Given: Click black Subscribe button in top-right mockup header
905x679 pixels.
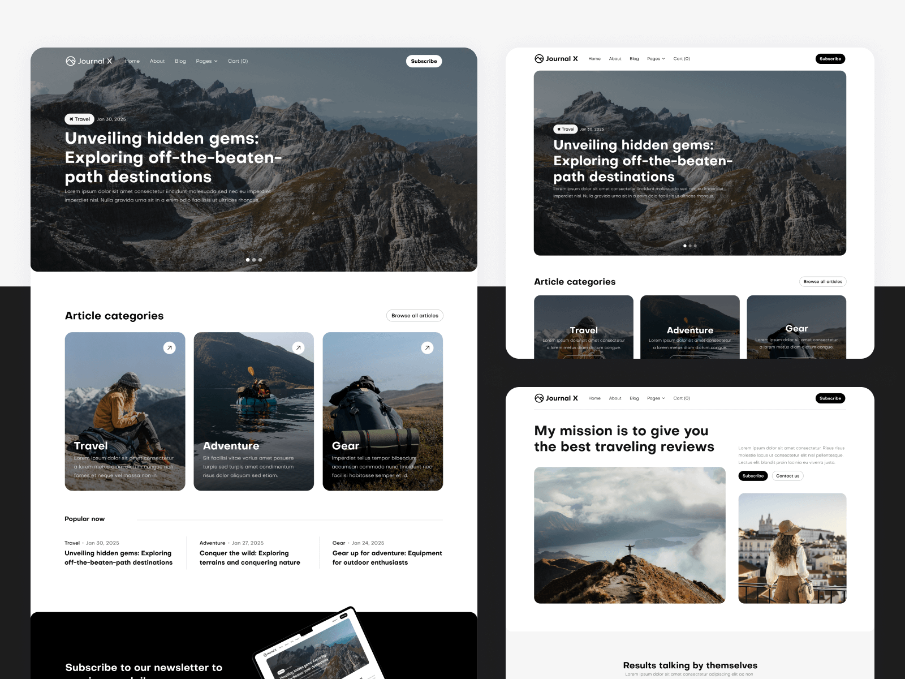Looking at the screenshot, I should pos(830,59).
